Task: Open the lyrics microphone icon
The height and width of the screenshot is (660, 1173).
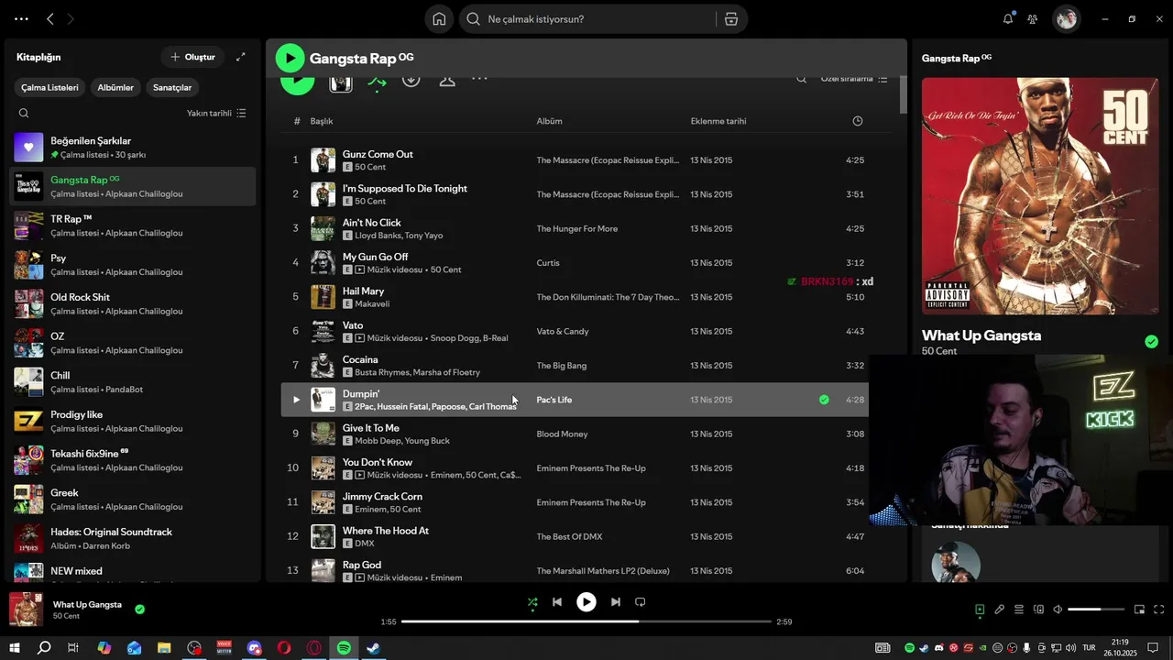Action: click(999, 610)
